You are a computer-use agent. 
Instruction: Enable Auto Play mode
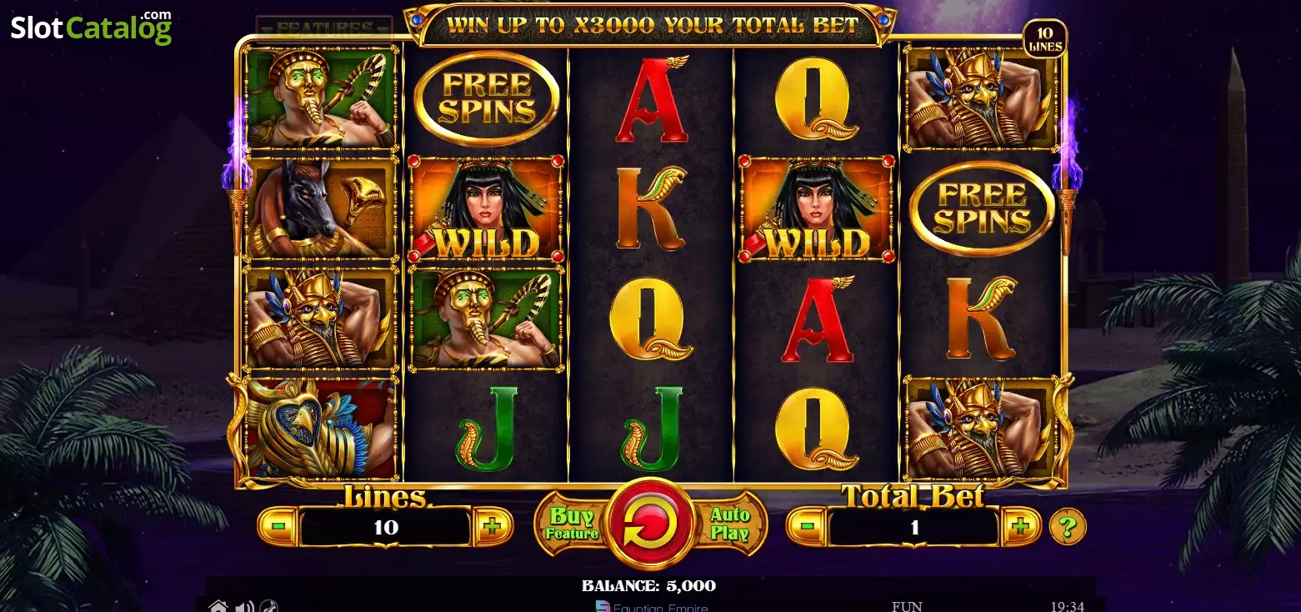click(x=729, y=524)
